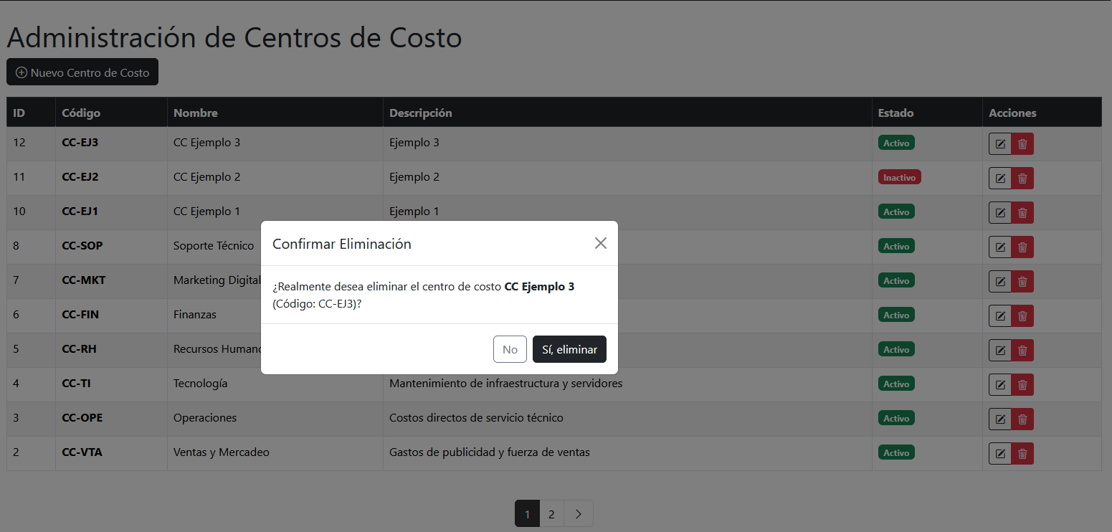Viewport: 1112px width, 532px height.
Task: Cancel deletion by clicking No
Action: click(510, 349)
